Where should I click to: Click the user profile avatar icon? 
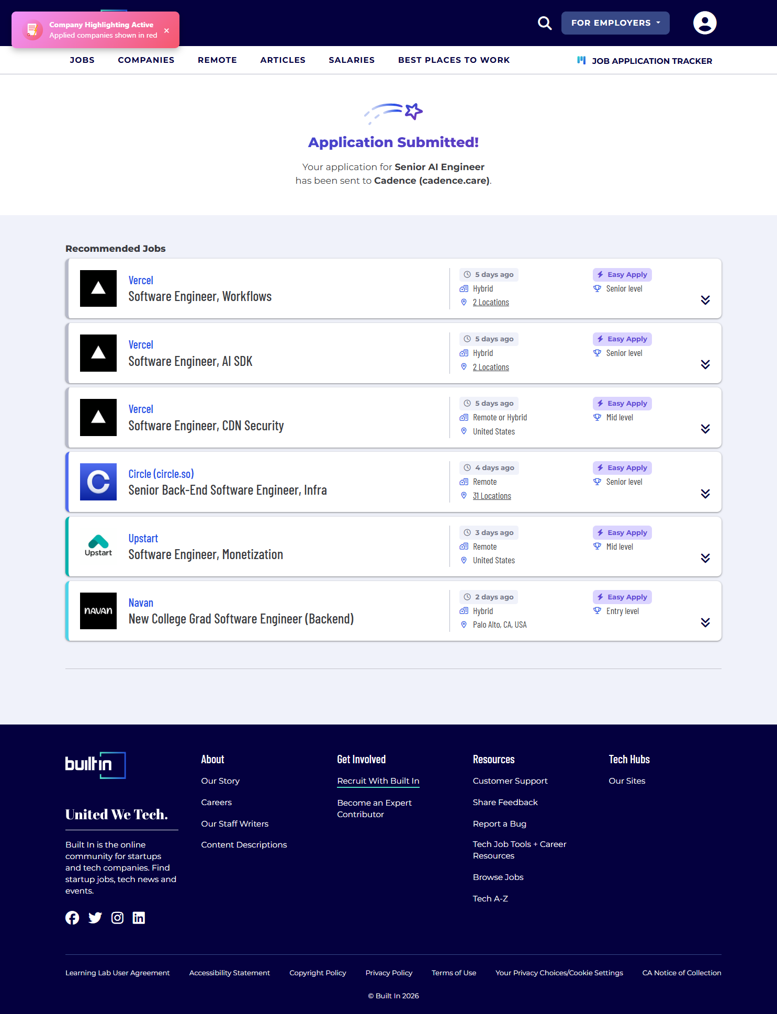(x=704, y=23)
